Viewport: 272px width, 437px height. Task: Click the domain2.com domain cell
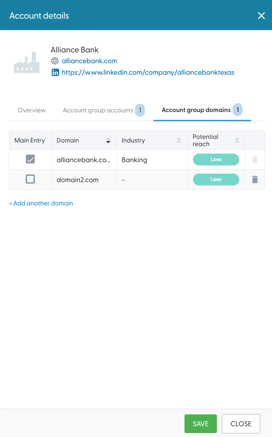pos(84,179)
